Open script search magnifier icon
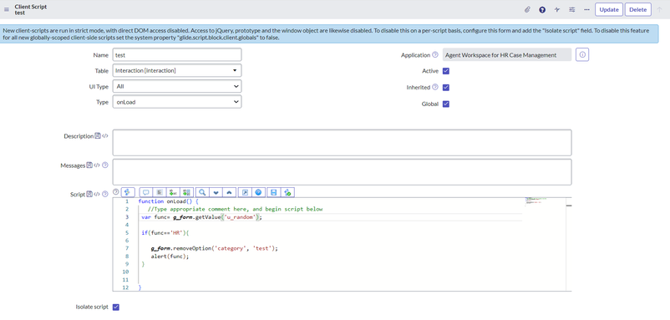 [x=202, y=192]
